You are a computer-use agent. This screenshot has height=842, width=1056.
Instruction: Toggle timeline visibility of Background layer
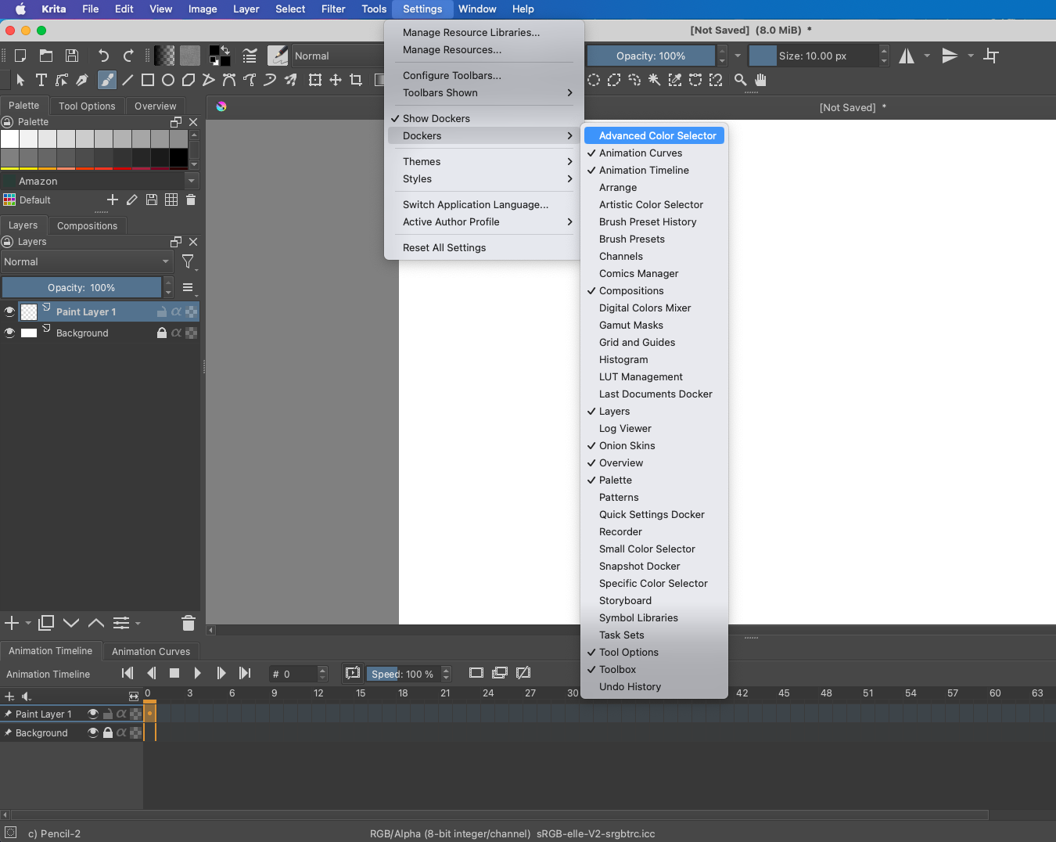[93, 732]
